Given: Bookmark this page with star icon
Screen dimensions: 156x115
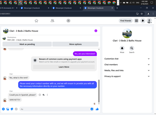Looking at the screenshot, I should click(142, 14).
